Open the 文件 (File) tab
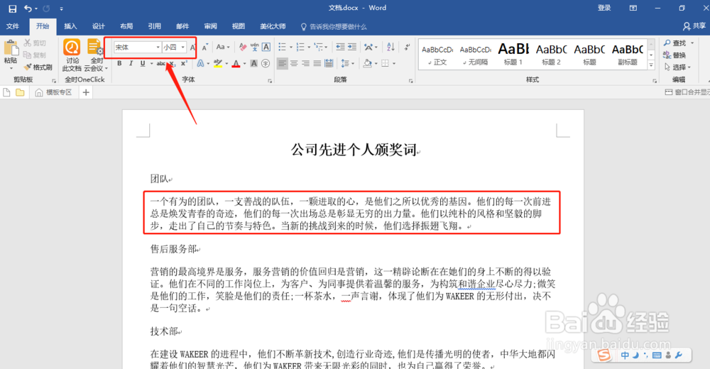The width and height of the screenshot is (710, 369). (13, 26)
